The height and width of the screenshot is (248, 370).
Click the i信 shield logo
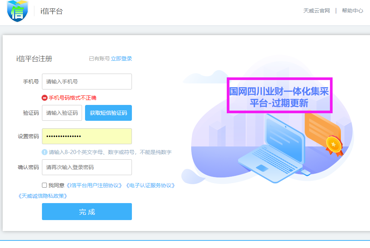(x=17, y=11)
